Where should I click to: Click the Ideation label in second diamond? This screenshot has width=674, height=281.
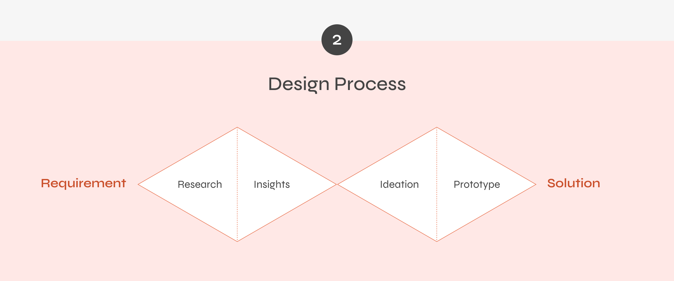tap(399, 184)
